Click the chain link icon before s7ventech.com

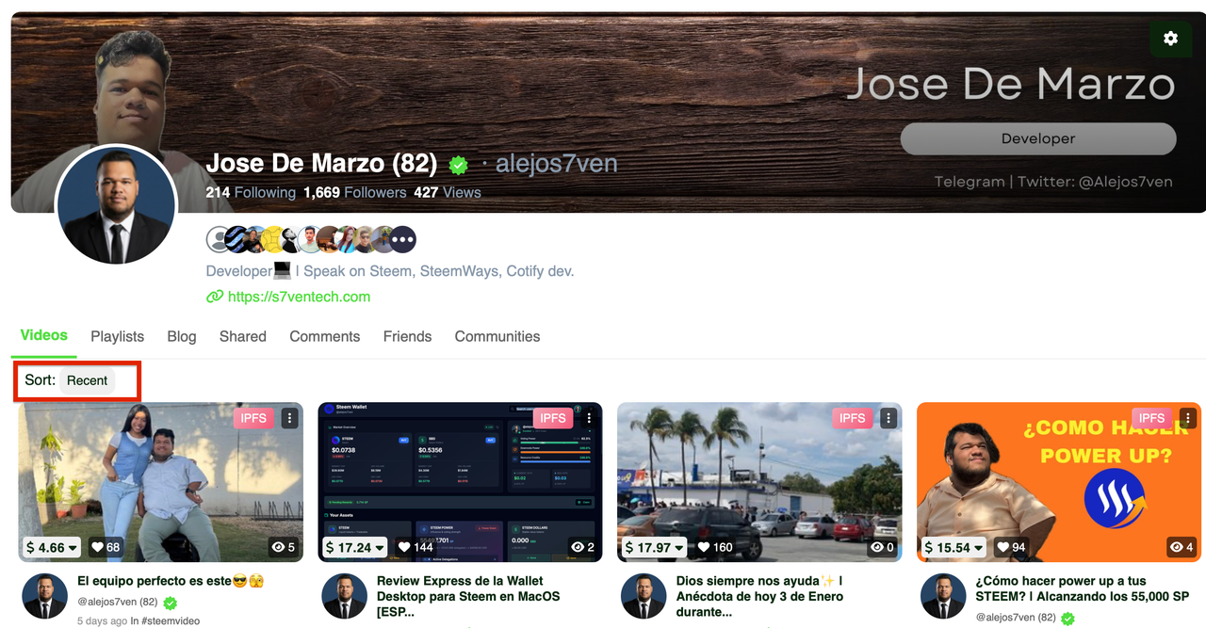tap(215, 297)
